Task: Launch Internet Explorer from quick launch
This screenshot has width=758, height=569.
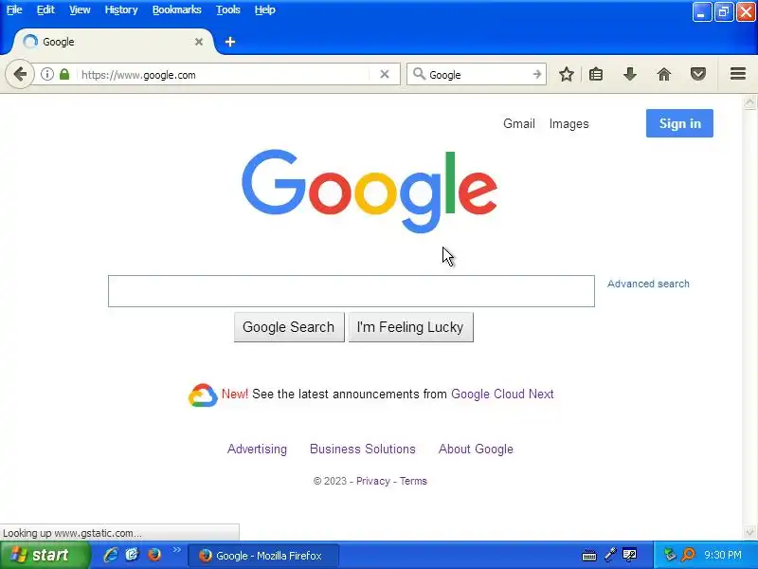Action: tap(111, 555)
